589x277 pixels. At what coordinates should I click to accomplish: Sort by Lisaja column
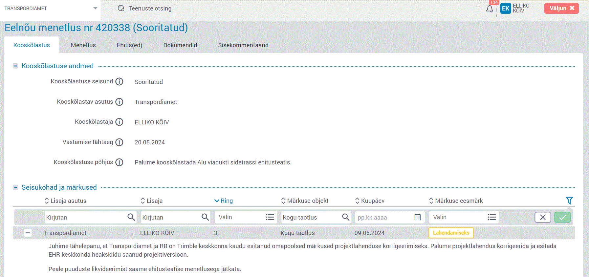(151, 201)
